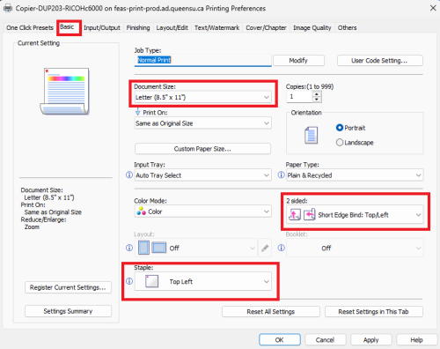Click the portrait page orientation icon
440x349 pixels.
click(311, 135)
